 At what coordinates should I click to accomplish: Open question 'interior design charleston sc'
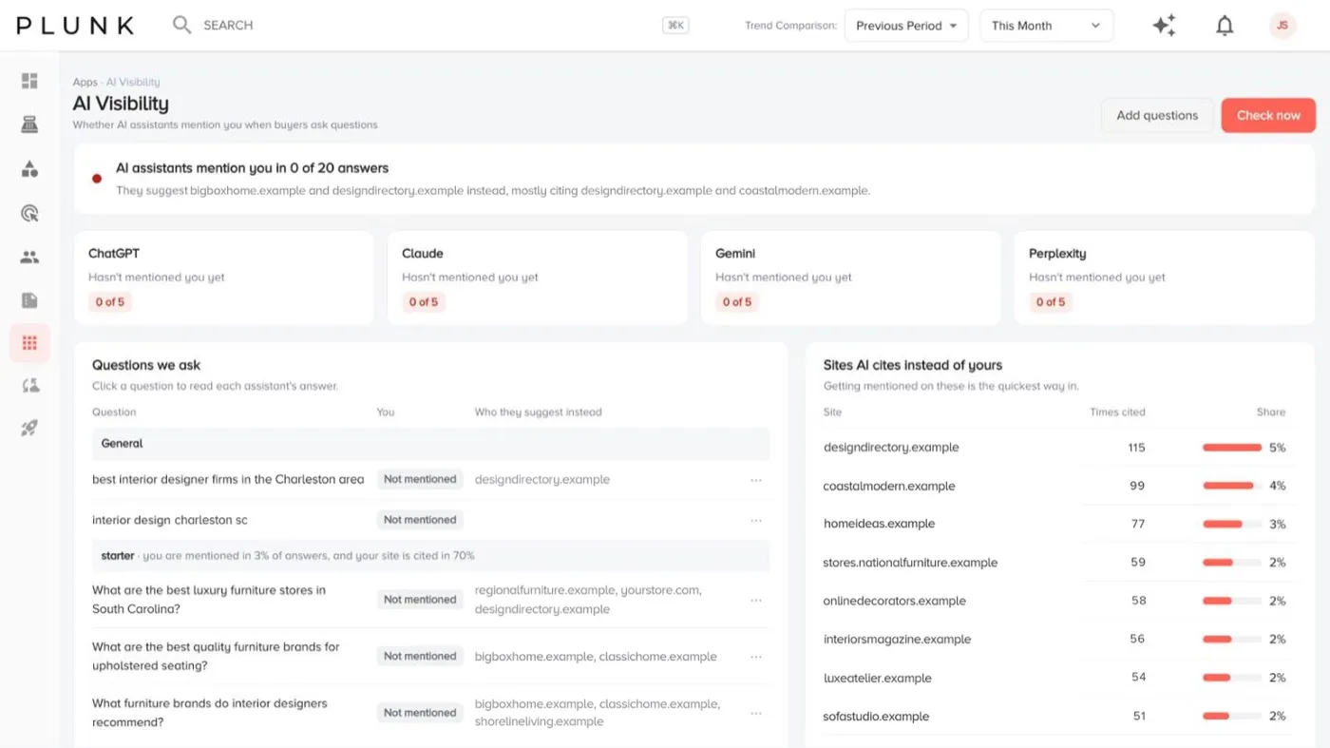click(x=170, y=521)
